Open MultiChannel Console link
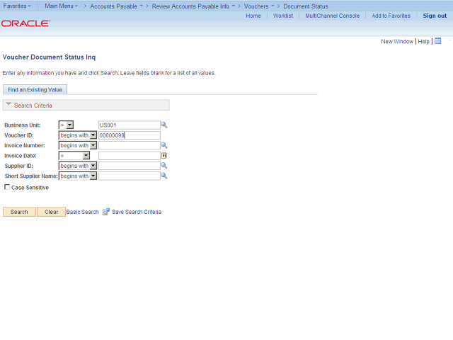Image resolution: width=453 pixels, height=340 pixels. [x=333, y=16]
